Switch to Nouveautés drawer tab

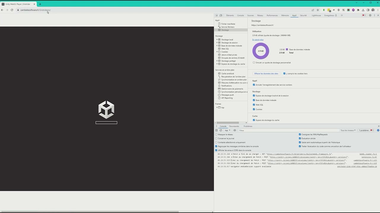pyautogui.click(x=234, y=126)
